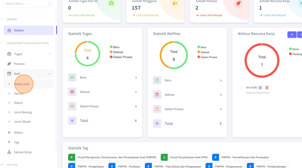
Task: Click the Selesai red briefcase icon in Statistik Tugas
Action: tap(72, 92)
